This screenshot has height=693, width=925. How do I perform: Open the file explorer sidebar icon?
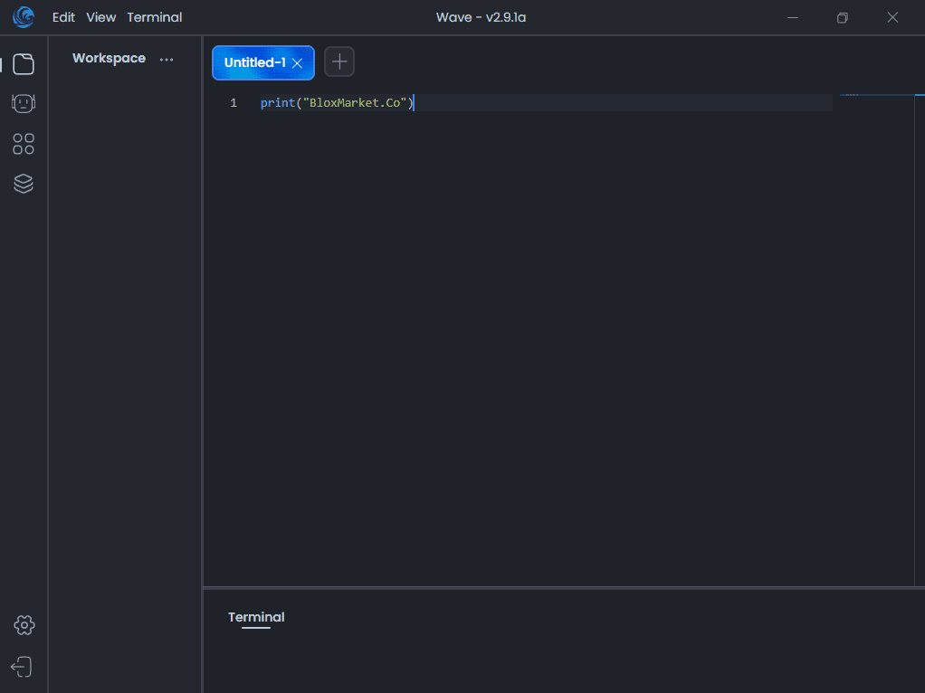pos(24,64)
